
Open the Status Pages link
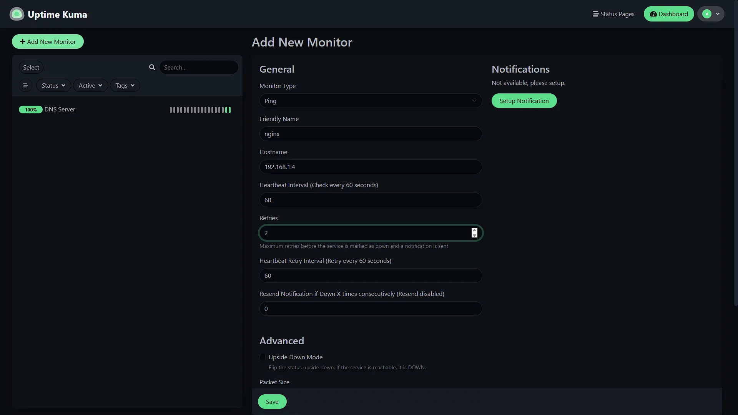pyautogui.click(x=613, y=14)
